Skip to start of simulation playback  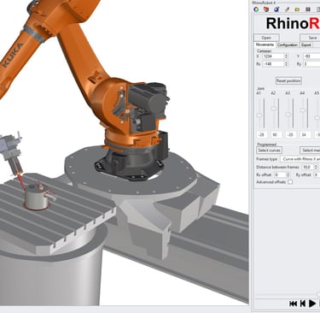[294, 304]
